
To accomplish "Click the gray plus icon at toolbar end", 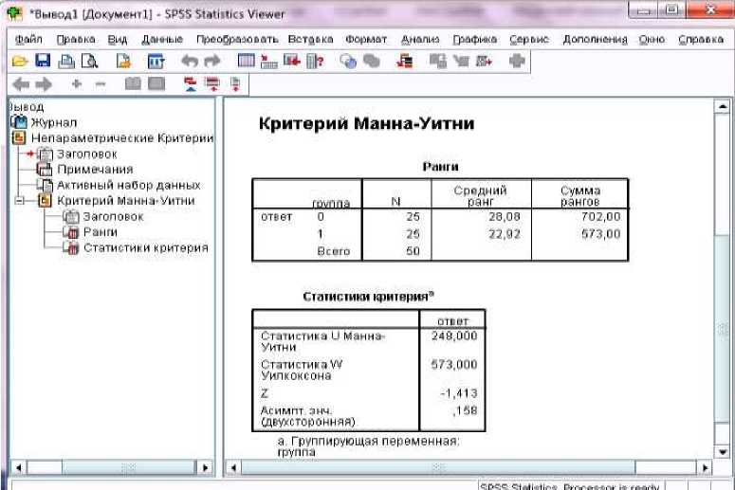I will [517, 61].
